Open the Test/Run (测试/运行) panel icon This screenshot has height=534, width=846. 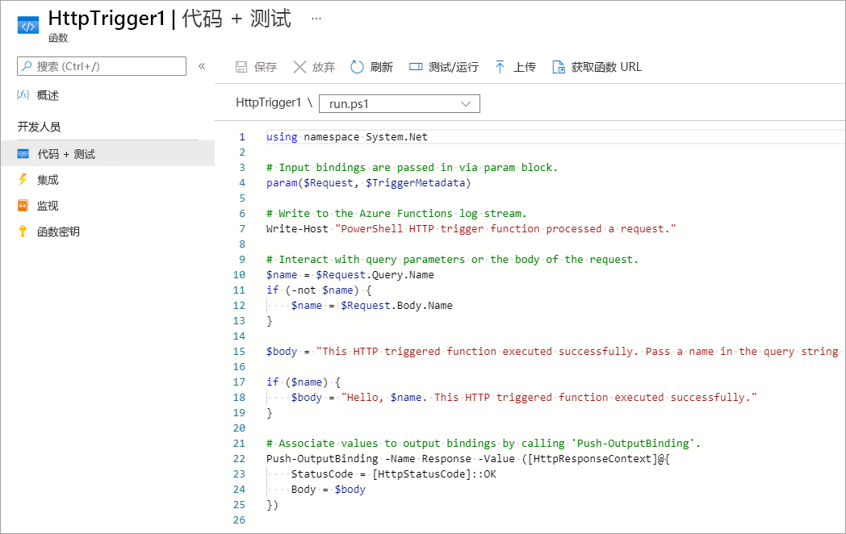[x=416, y=67]
